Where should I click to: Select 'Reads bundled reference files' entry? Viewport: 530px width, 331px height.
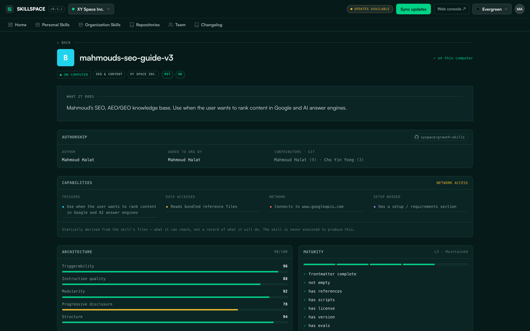pyautogui.click(x=213, y=207)
